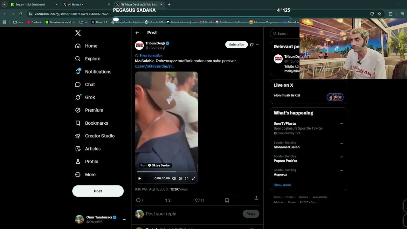
Task: Open a new browser tab
Action: [x=169, y=4]
